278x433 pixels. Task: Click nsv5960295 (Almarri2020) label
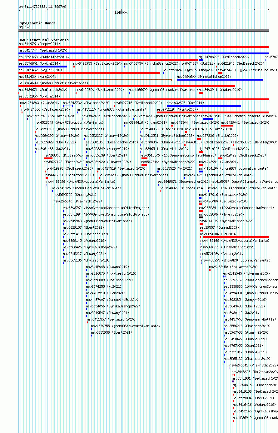[x=57, y=136]
